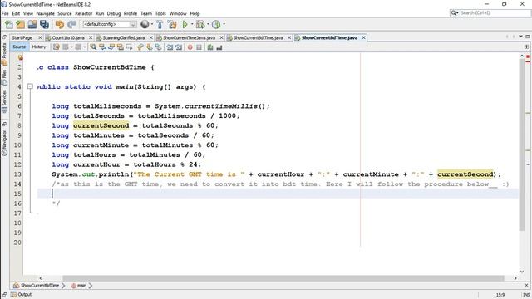Open dropdown arrow beside globe browser icon

151,24
